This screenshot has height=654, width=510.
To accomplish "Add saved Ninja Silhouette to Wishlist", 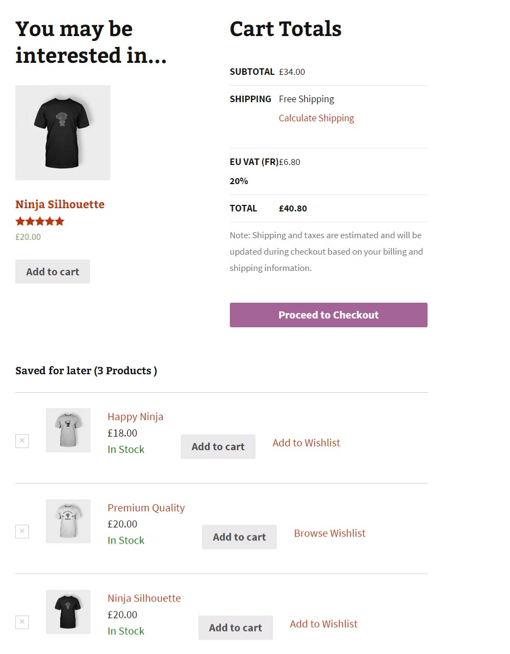I will pyautogui.click(x=323, y=624).
